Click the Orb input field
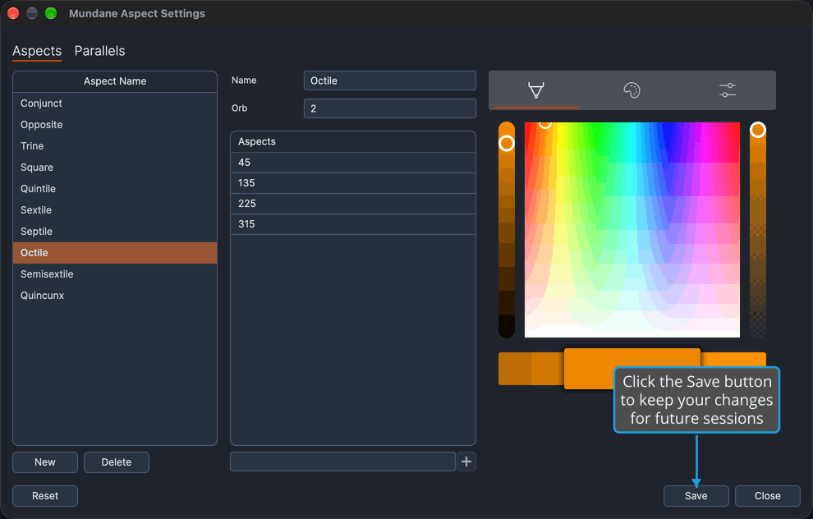The width and height of the screenshot is (813, 519). point(390,108)
